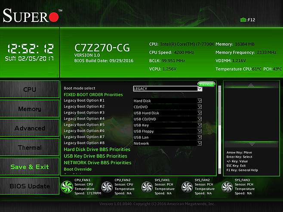Open Legacy Boot Option #1 Hard Disk dropdown
Image resolution: width=283 pixels, height=212 pixels.
pyautogui.click(x=168, y=101)
